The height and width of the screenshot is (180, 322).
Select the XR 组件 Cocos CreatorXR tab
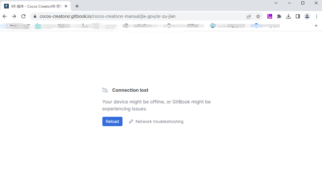(35, 6)
